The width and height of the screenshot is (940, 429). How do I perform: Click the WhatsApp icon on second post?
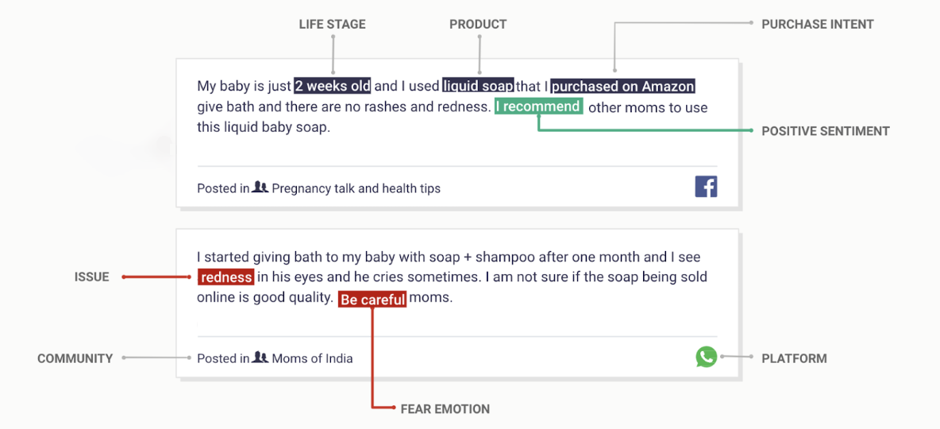pyautogui.click(x=707, y=357)
